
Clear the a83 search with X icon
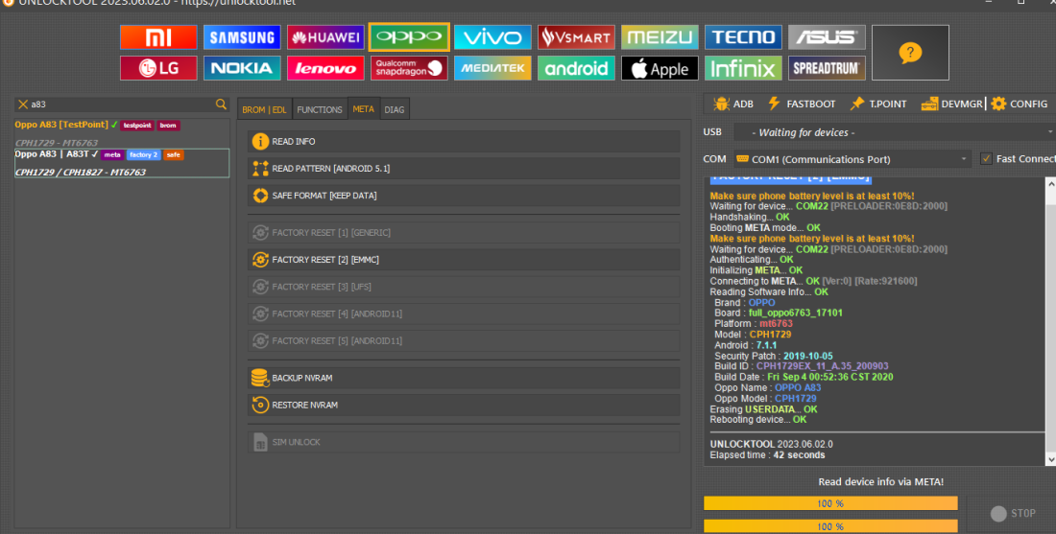pyautogui.click(x=23, y=104)
